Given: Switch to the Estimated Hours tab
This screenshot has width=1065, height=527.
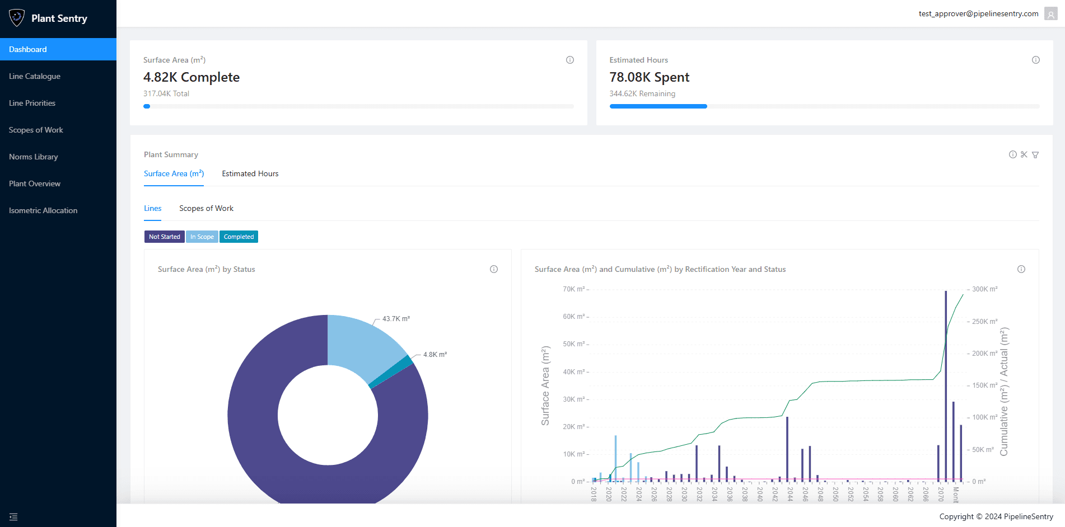Looking at the screenshot, I should tap(250, 173).
